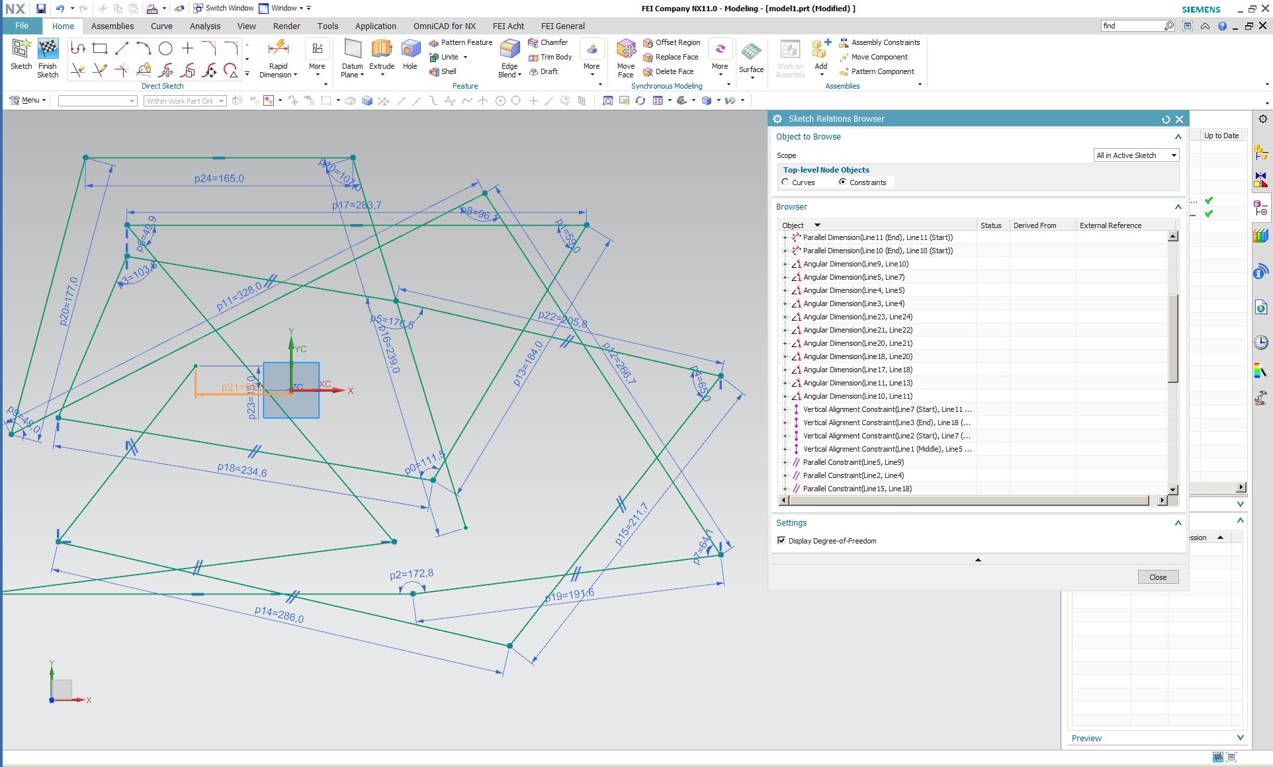Click the Chamfer tool
The image size is (1273, 767).
[x=548, y=42]
